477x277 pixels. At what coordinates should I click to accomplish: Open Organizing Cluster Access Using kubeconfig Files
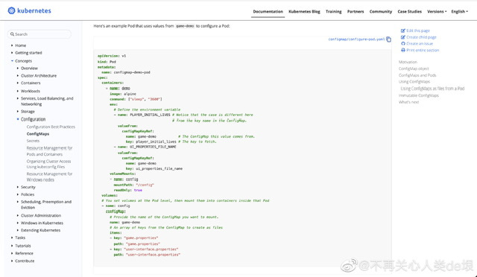pyautogui.click(x=48, y=165)
